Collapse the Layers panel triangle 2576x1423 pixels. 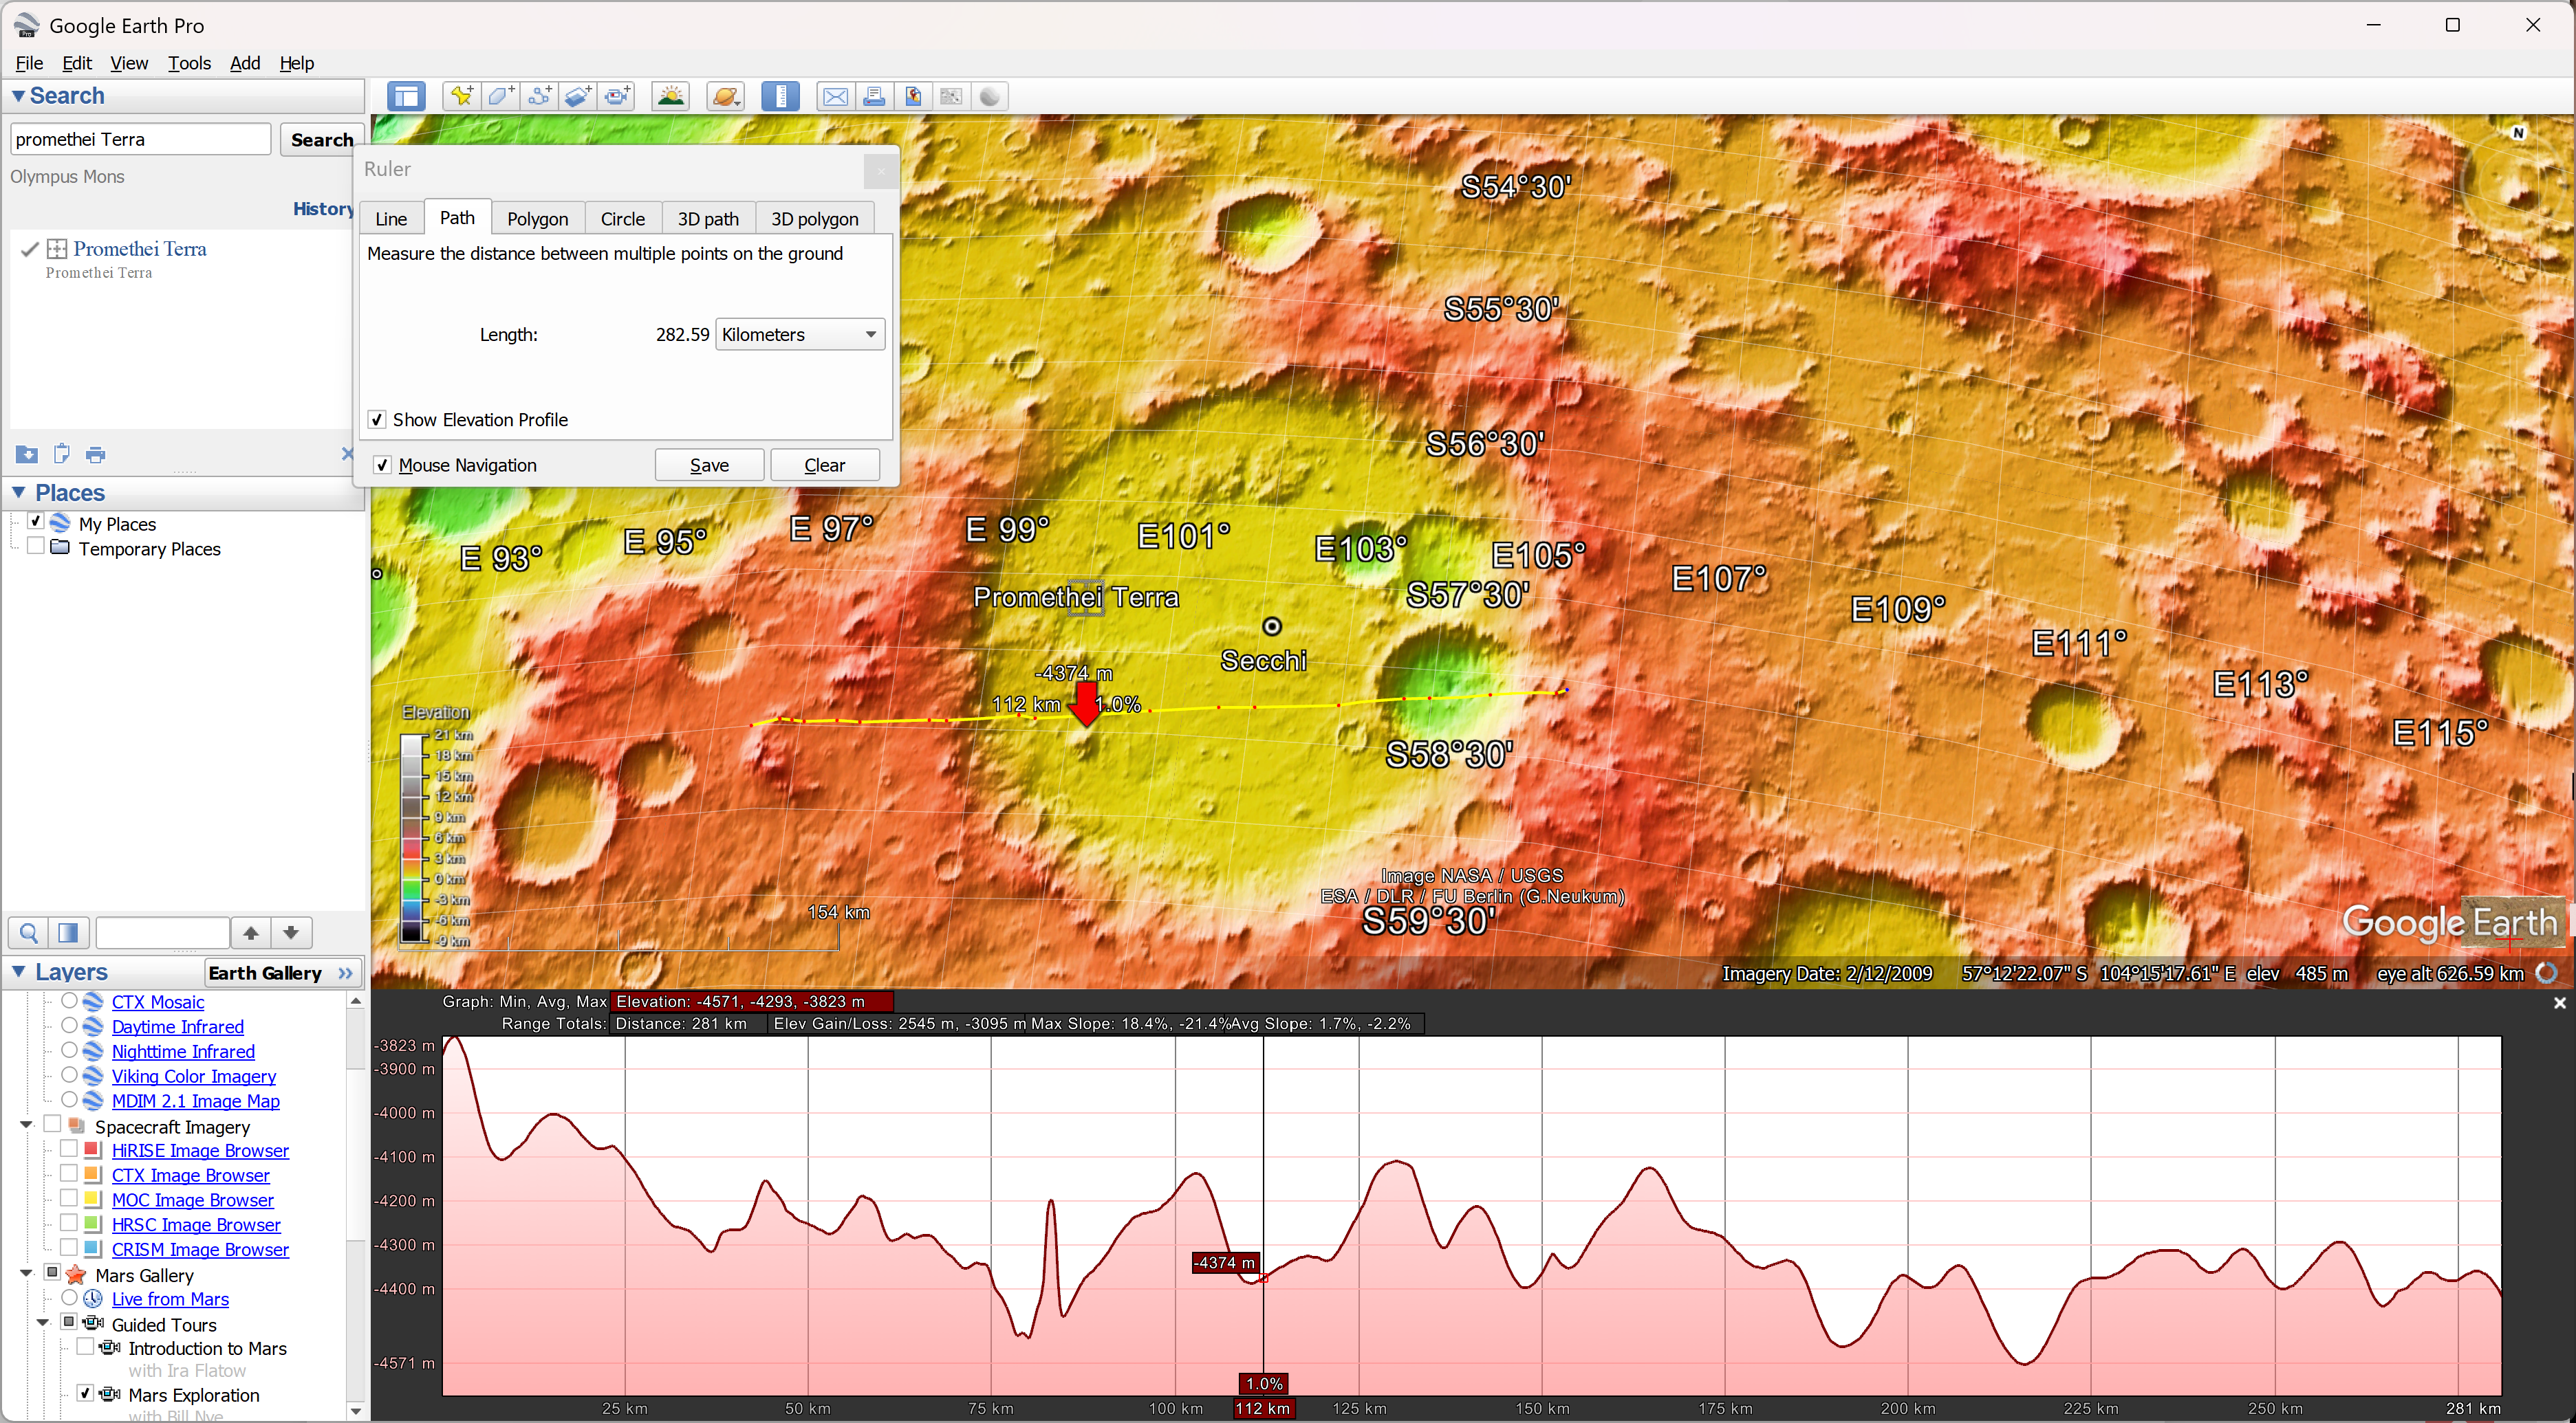point(18,971)
